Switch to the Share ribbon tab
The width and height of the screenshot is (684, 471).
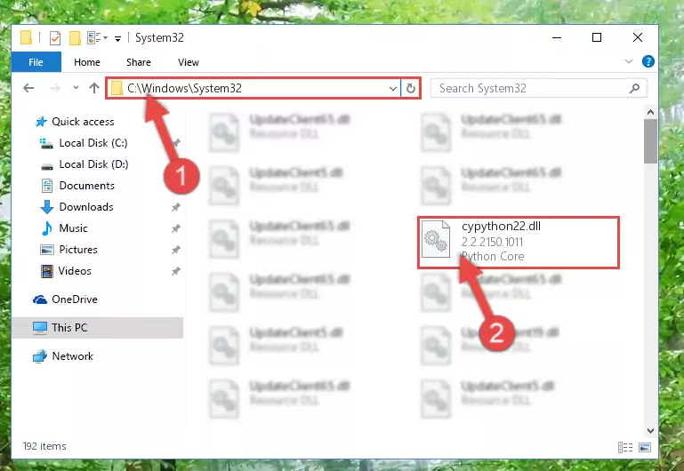[x=139, y=62]
